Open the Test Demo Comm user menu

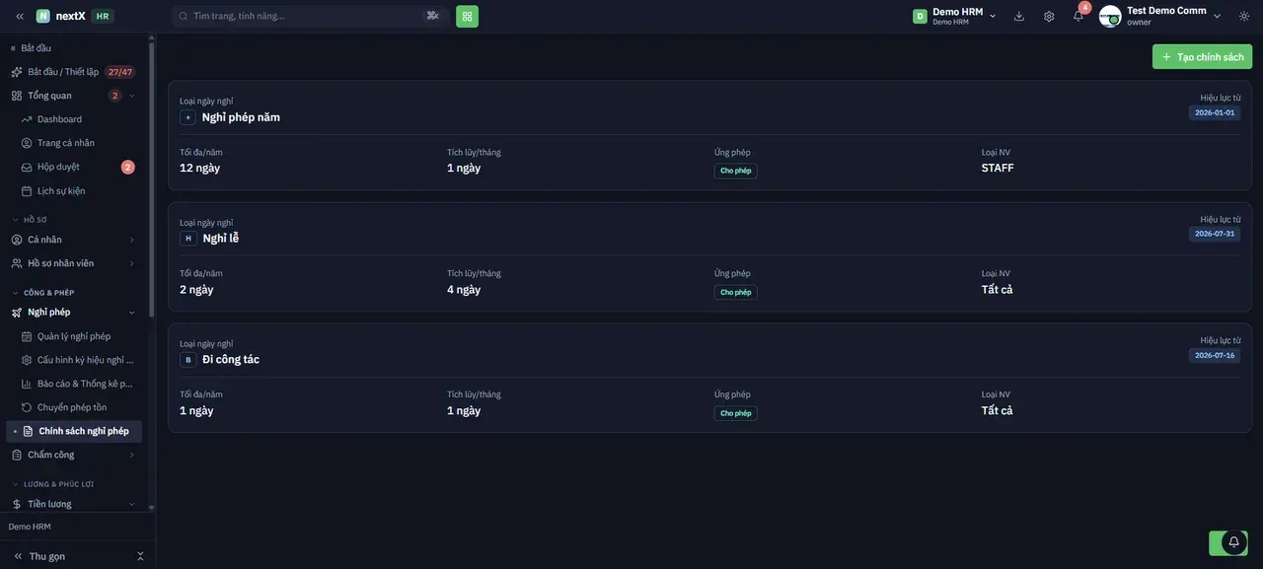pyautogui.click(x=1160, y=16)
